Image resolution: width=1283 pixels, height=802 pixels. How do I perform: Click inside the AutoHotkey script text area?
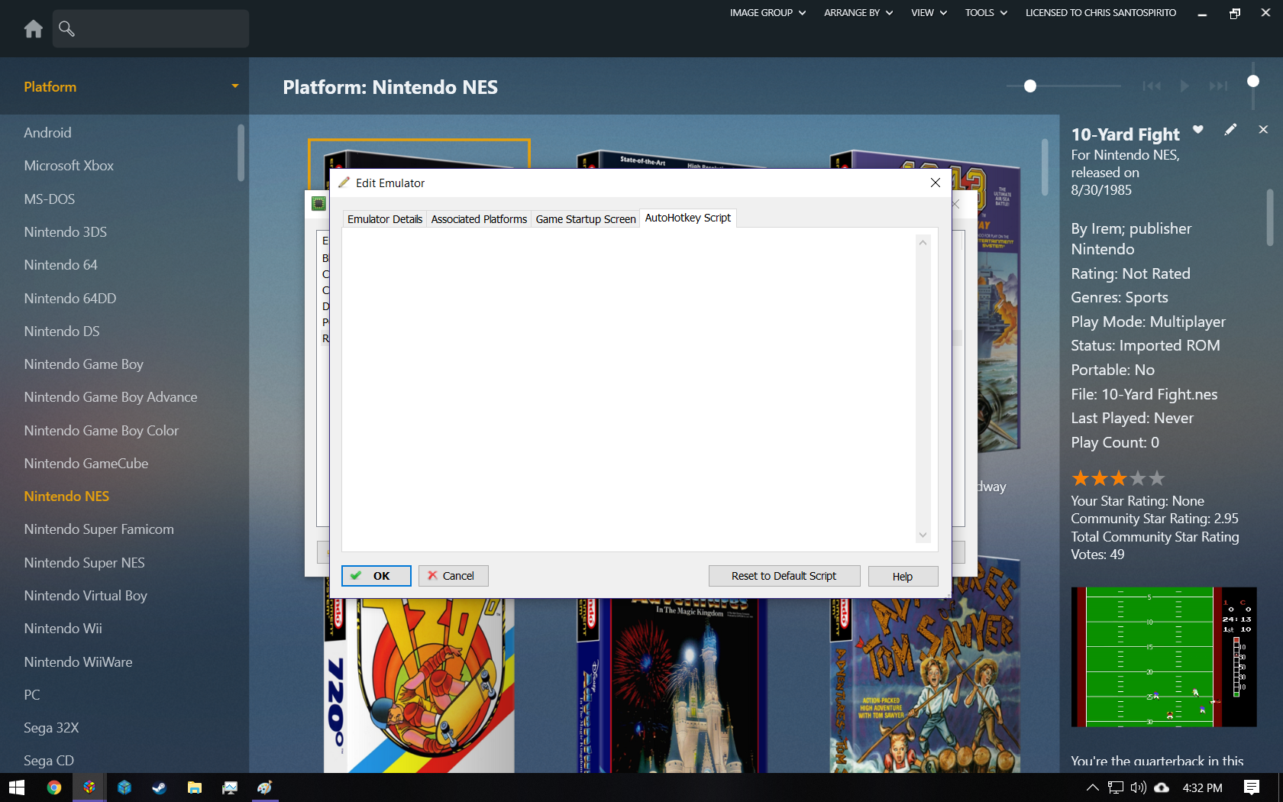click(629, 390)
